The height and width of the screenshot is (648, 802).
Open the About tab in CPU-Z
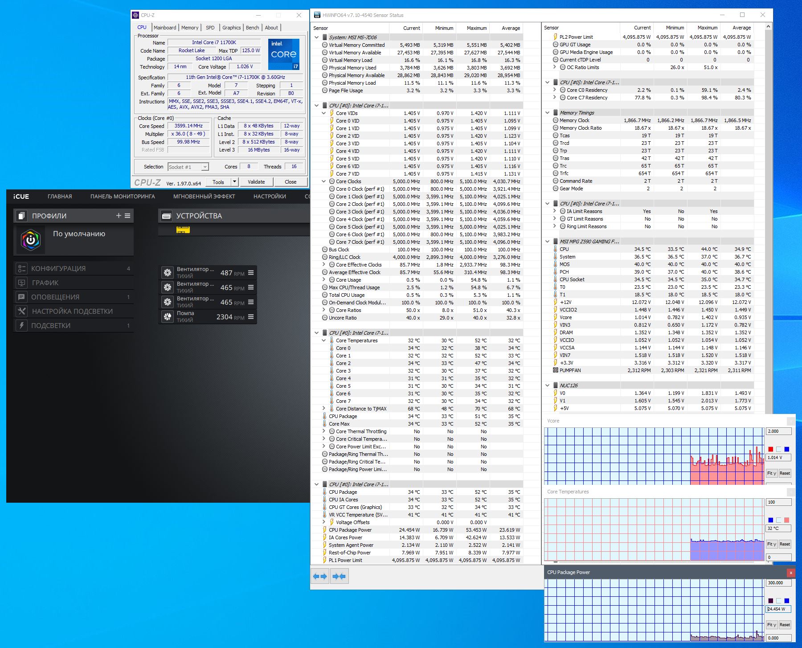tap(271, 28)
